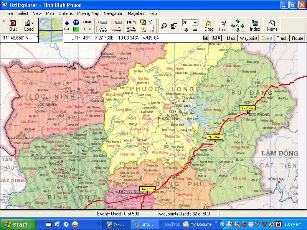The height and width of the screenshot is (230, 307).
Task: Click the Quit toolbar icon
Action: [x=13, y=25]
